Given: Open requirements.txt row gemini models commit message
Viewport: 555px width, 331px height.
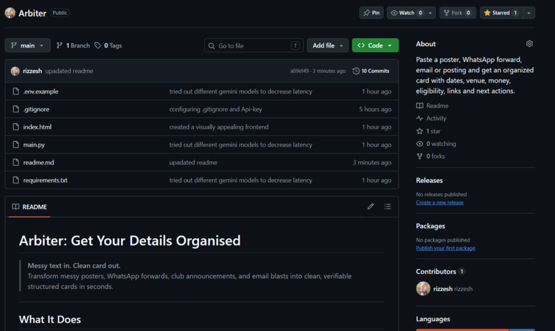Looking at the screenshot, I should (x=241, y=180).
